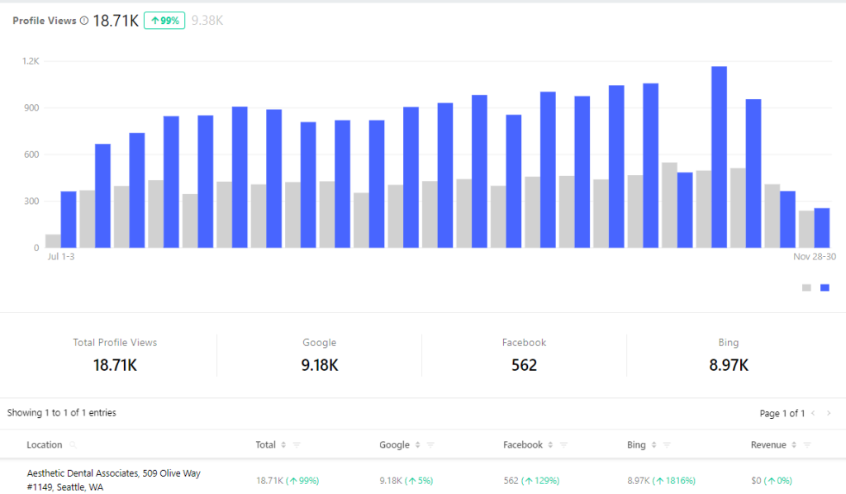This screenshot has height=494, width=846.
Task: Open the filter icon in Revenue column
Action: tap(807, 445)
